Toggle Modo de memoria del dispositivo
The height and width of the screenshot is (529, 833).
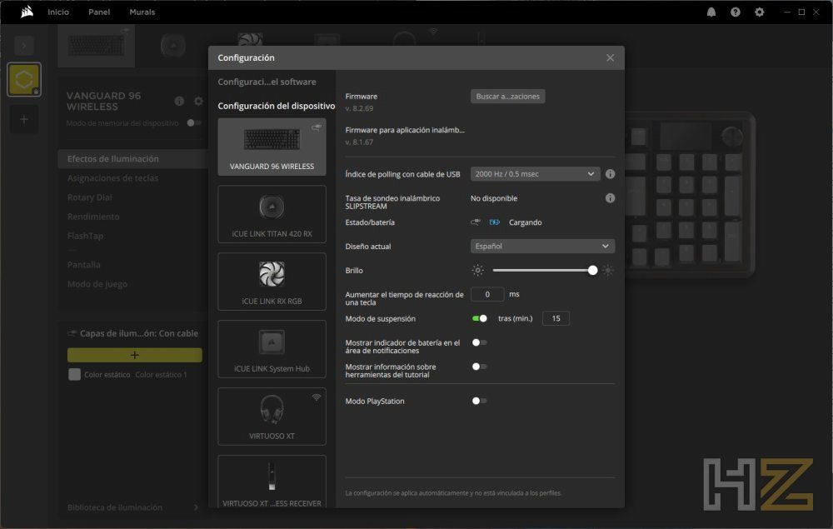click(194, 122)
